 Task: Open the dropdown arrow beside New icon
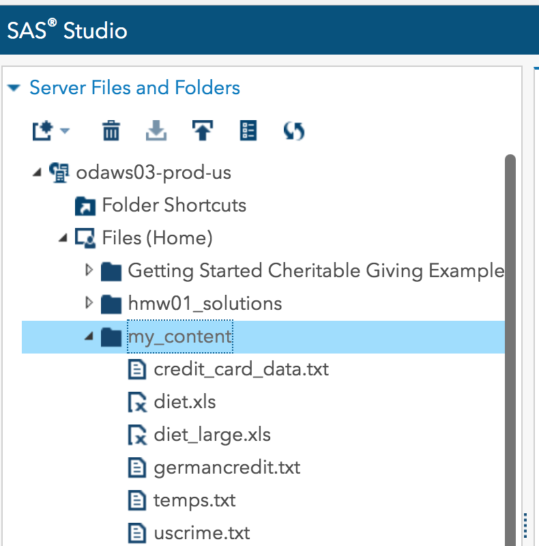[63, 130]
